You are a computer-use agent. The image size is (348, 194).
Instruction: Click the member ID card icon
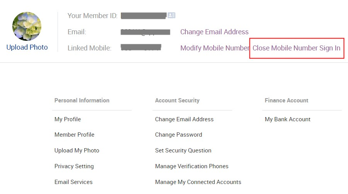pos(171,15)
